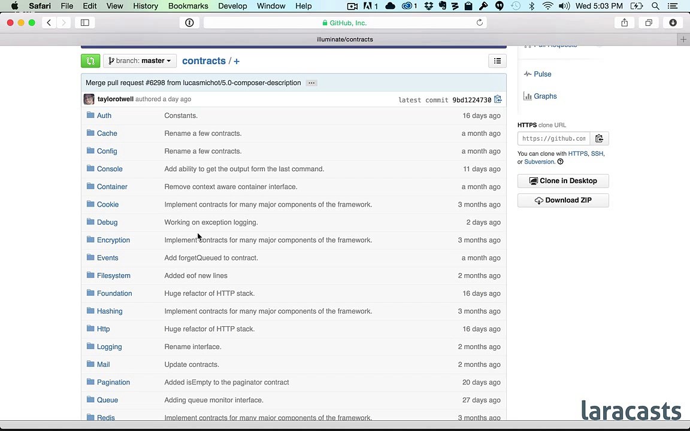Screen dimensions: 690x431
Task: Open the branch master dropdown
Action: (140, 60)
